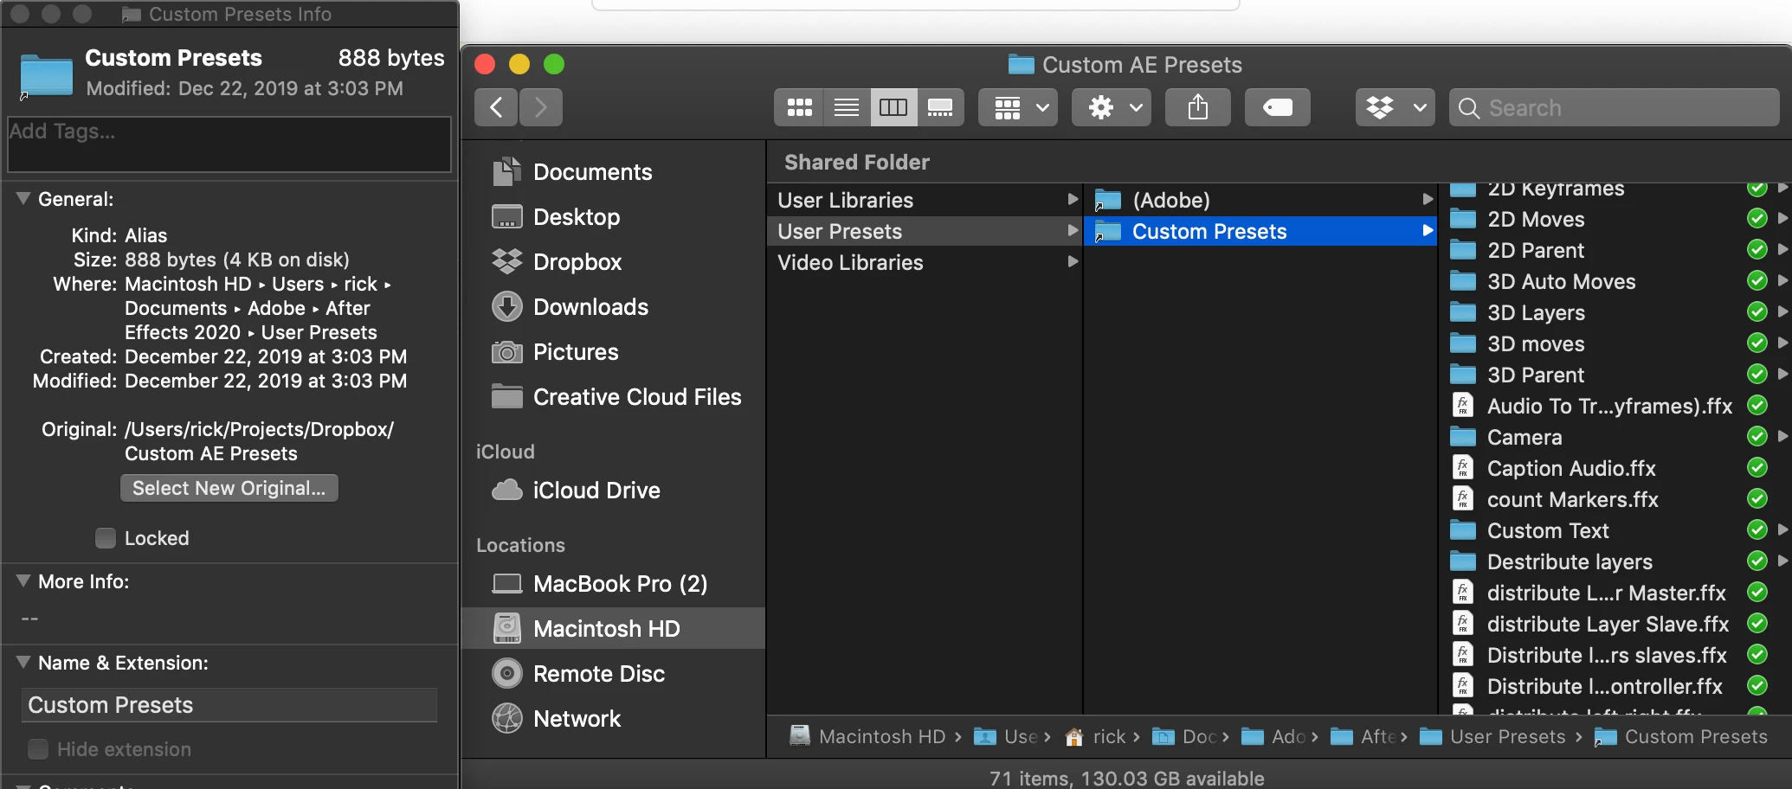Image resolution: width=1792 pixels, height=789 pixels.
Task: Select the 3D moves folder
Action: [1615, 343]
